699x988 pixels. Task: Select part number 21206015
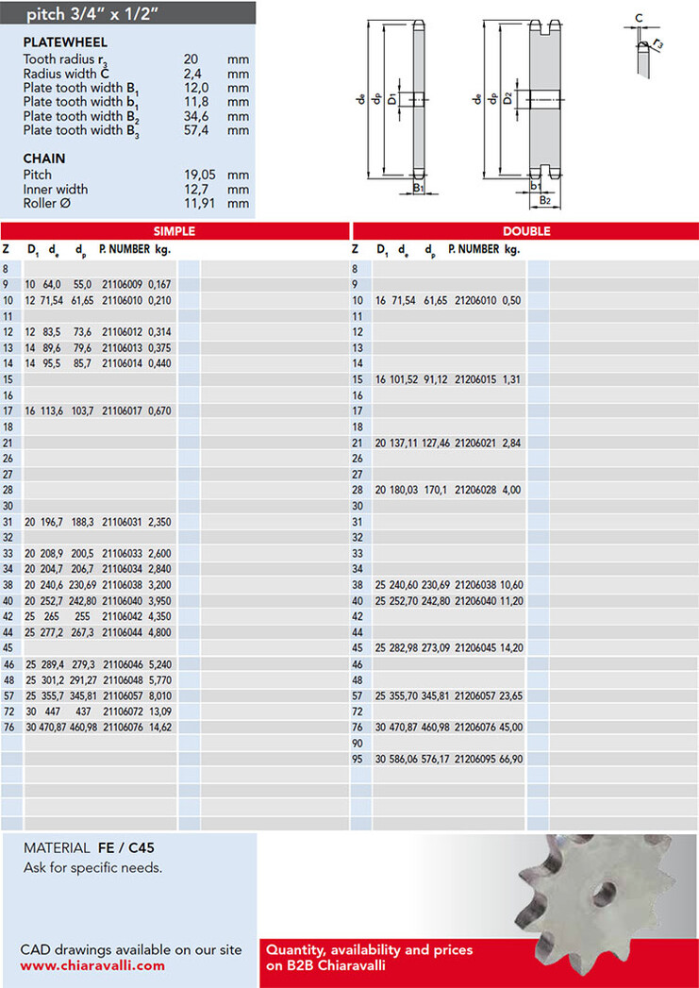click(x=475, y=379)
